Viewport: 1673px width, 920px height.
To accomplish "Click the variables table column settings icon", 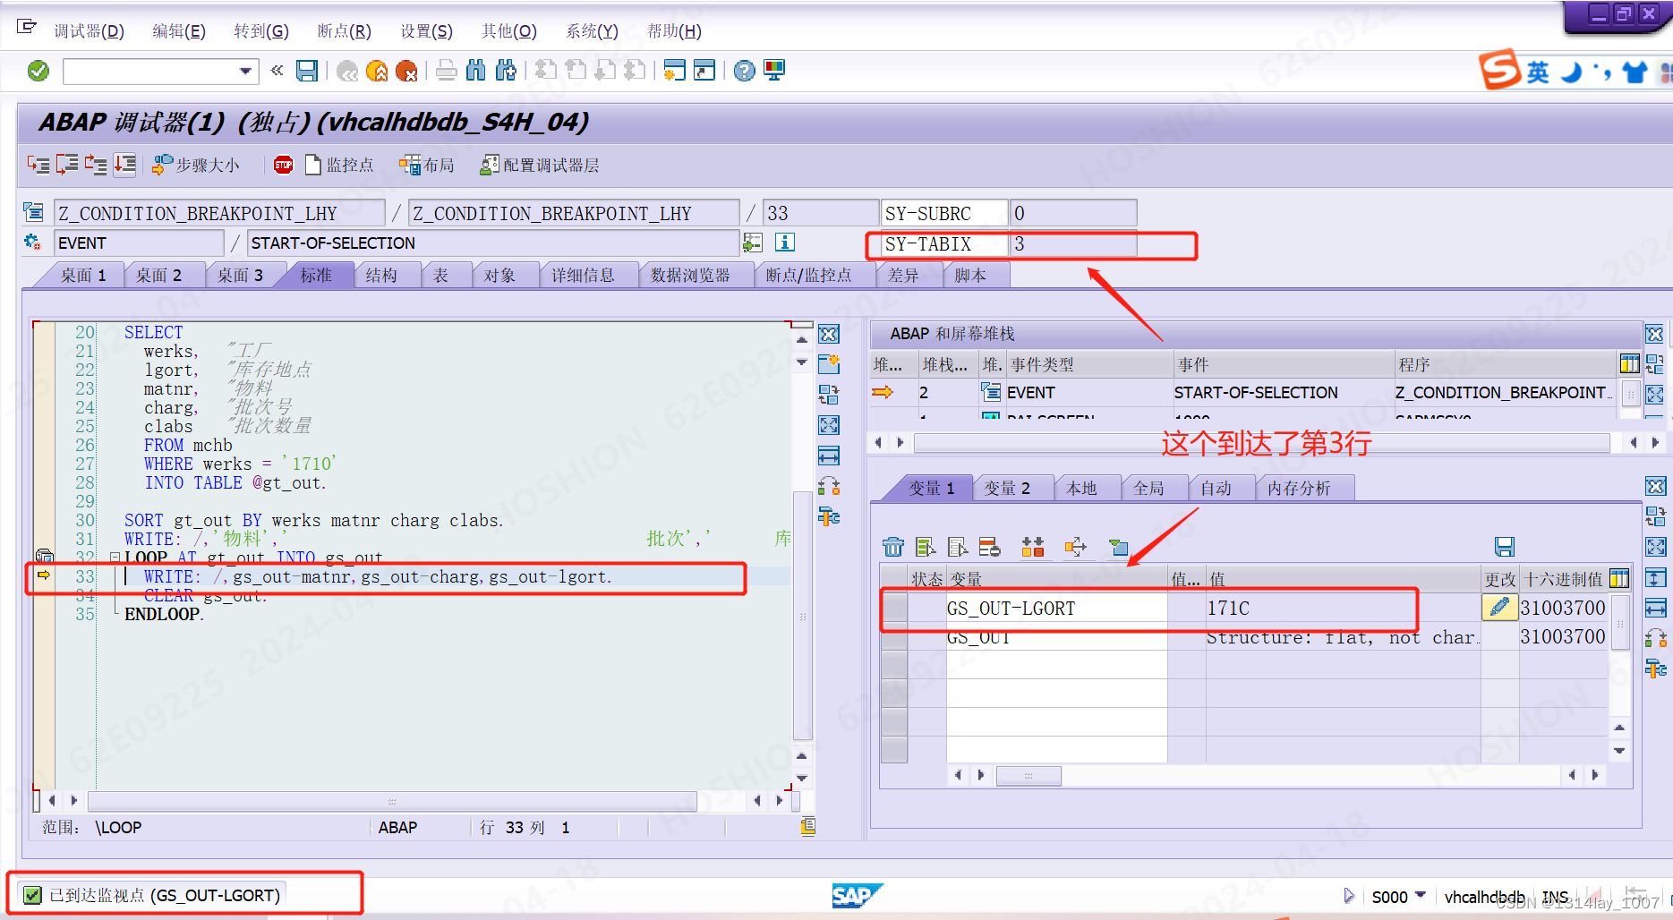I will 1618,579.
